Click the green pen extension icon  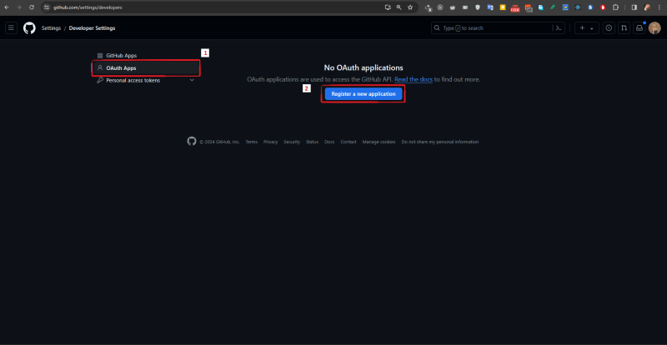coord(553,7)
